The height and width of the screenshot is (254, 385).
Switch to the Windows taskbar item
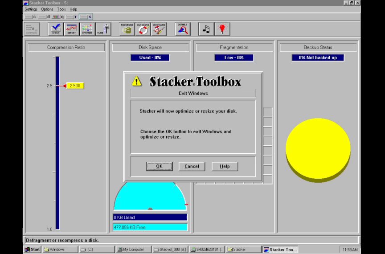pyautogui.click(x=60, y=250)
